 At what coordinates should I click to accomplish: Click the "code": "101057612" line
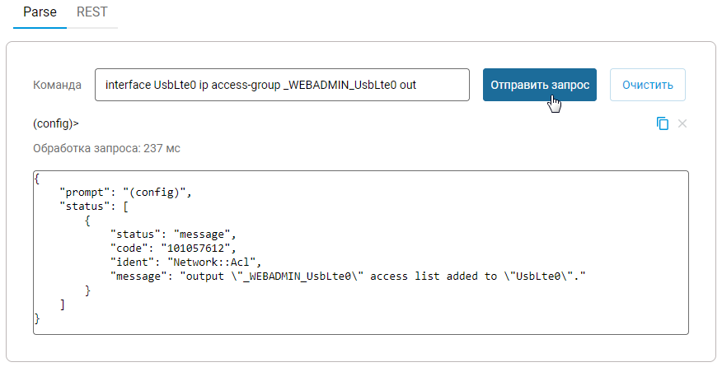pyautogui.click(x=173, y=248)
